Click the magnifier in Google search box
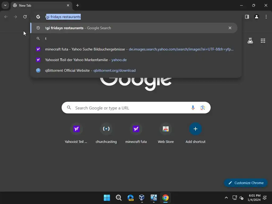 pyautogui.click(x=69, y=108)
